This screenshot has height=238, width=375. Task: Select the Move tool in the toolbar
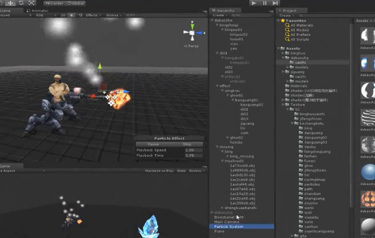(11, 3)
